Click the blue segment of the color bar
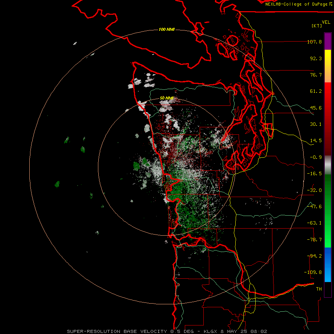The width and height of the screenshot is (334, 334). pos(328,265)
